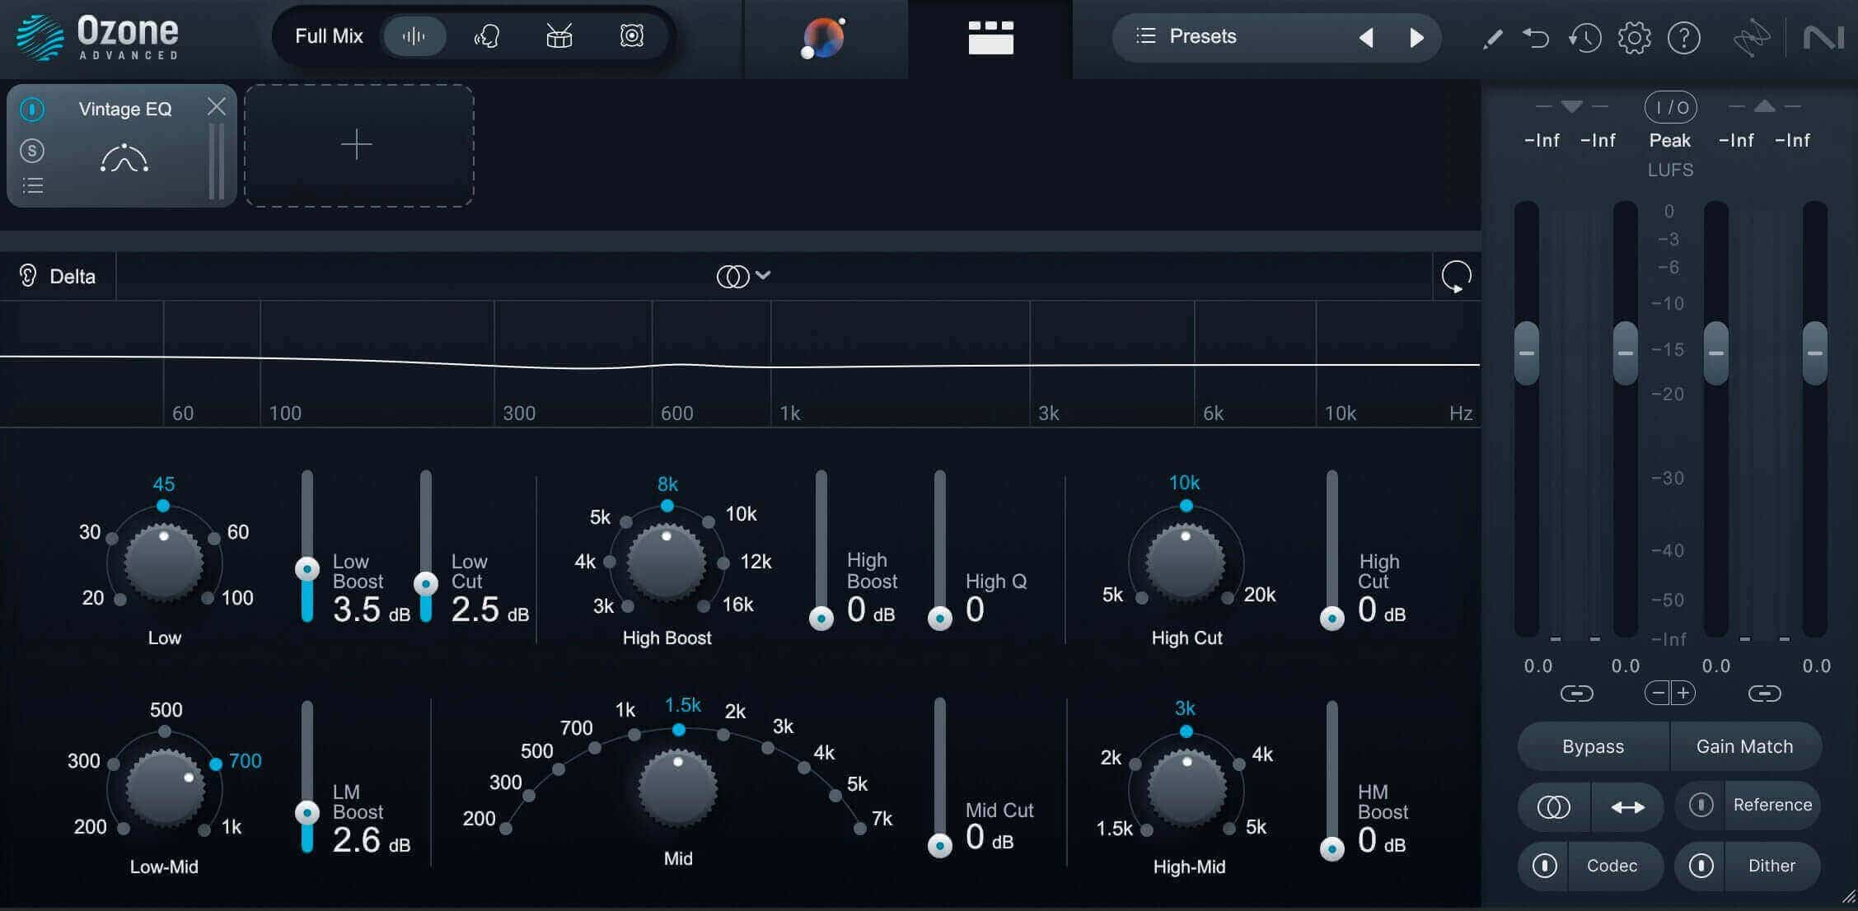Click the Peak meter type label
This screenshot has width=1858, height=911.
pyautogui.click(x=1670, y=140)
